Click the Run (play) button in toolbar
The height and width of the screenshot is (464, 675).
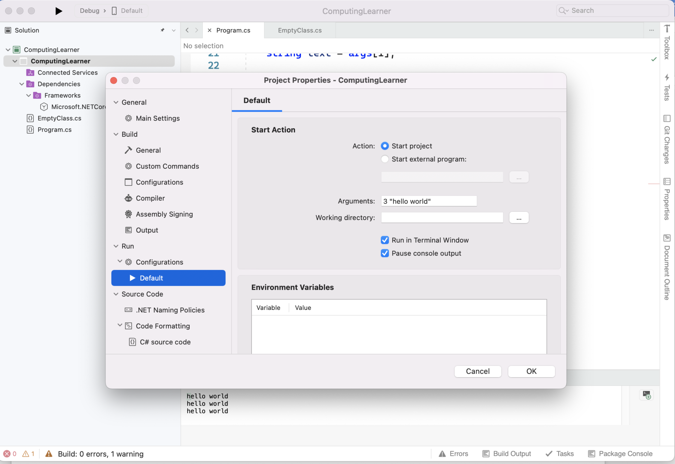[x=59, y=11]
